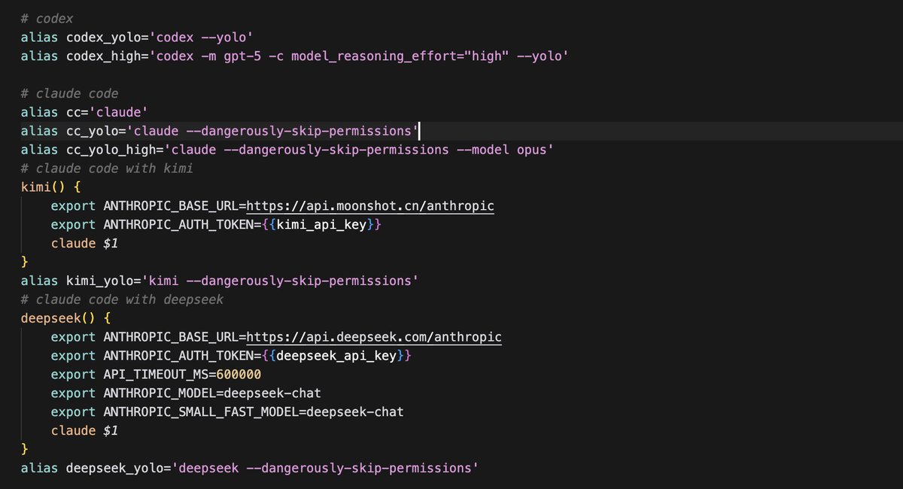Click the '# codex' comment line
The height and width of the screenshot is (489, 903).
click(x=47, y=19)
